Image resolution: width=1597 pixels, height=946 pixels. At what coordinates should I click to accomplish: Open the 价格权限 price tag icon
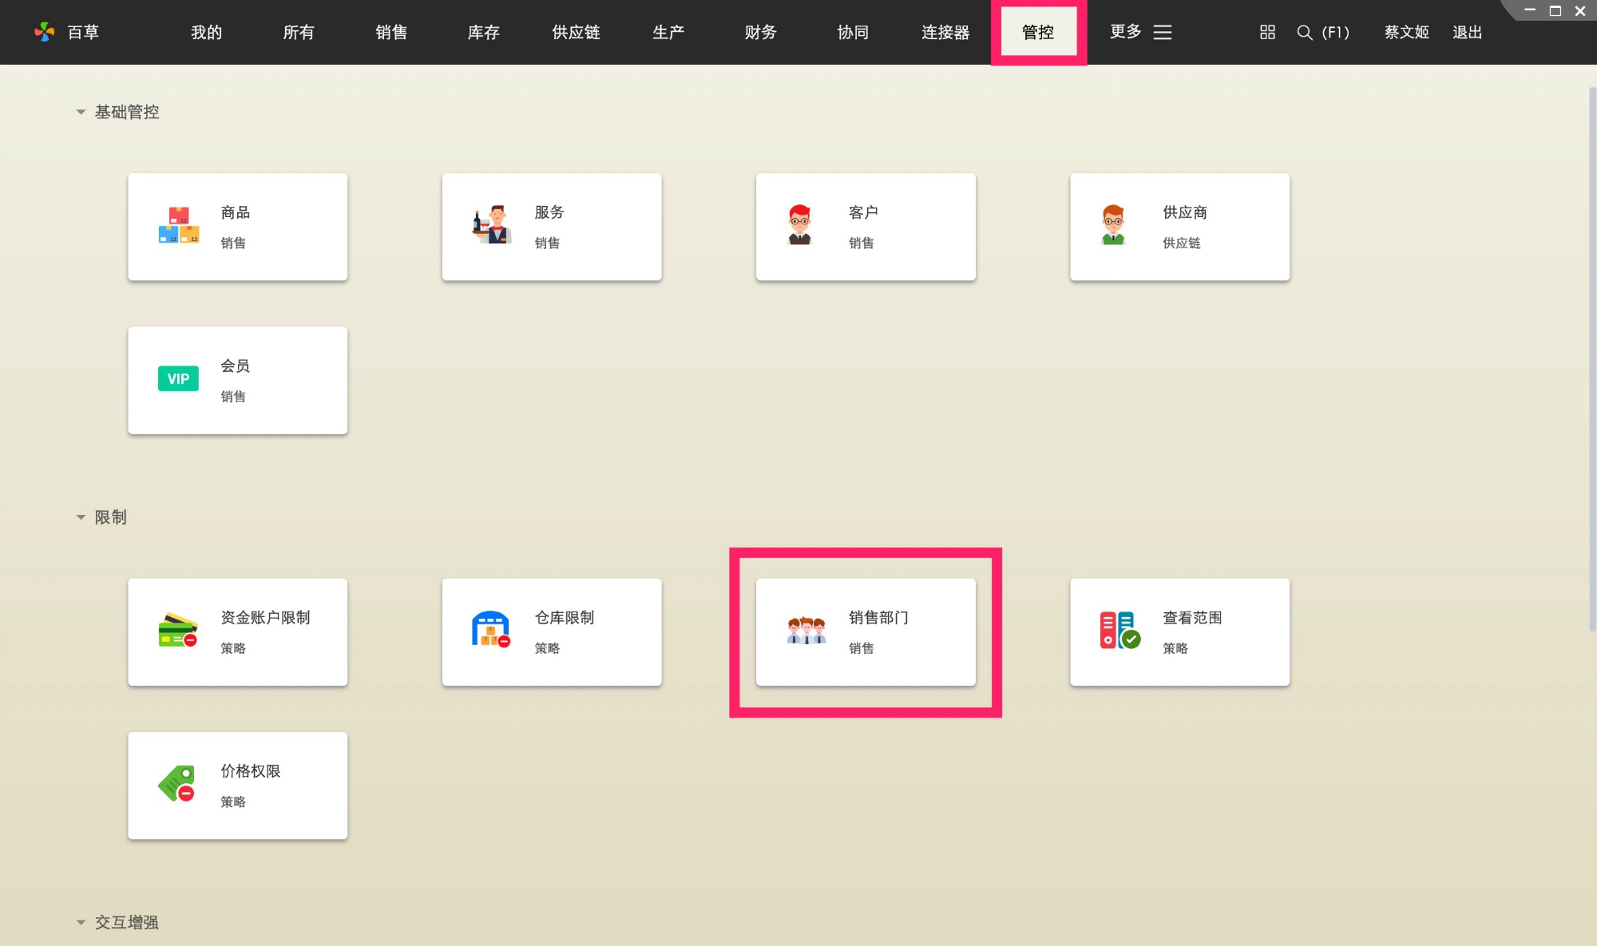tap(177, 784)
